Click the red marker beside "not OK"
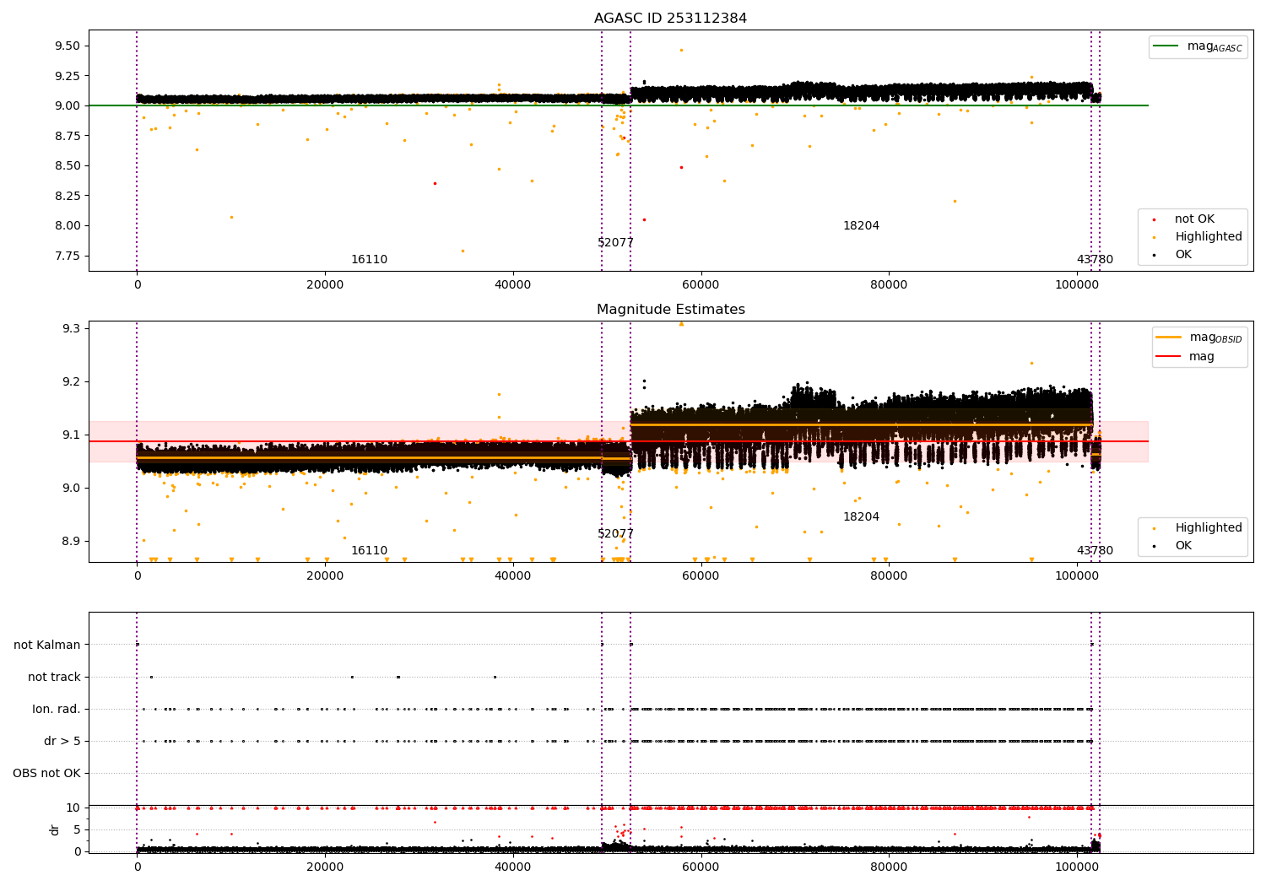The image size is (1266, 886). [x=1154, y=219]
